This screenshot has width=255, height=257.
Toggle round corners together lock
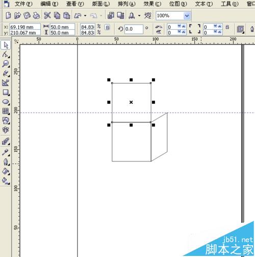tap(227, 27)
